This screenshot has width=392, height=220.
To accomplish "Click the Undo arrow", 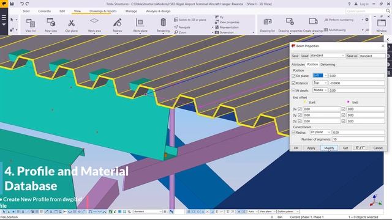I will click(22, 4).
